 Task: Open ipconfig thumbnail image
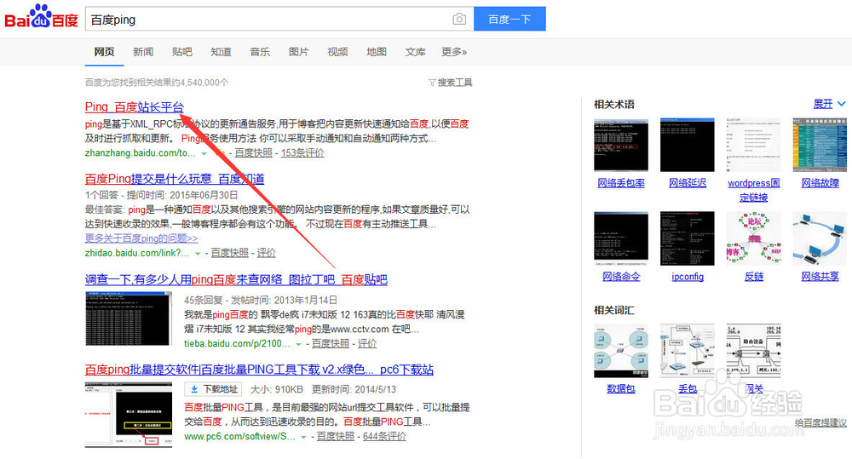[x=688, y=239]
